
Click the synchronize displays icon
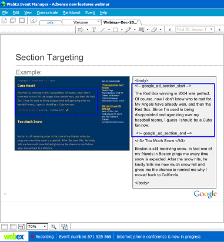click(65, 227)
